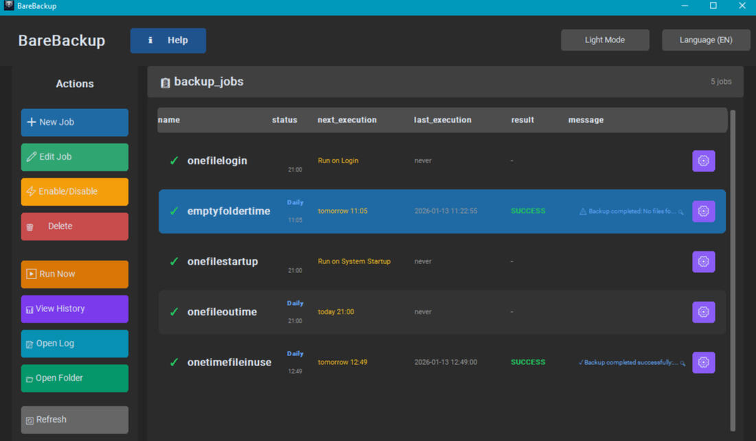Open gear settings for onetimefileinuse job

point(703,362)
